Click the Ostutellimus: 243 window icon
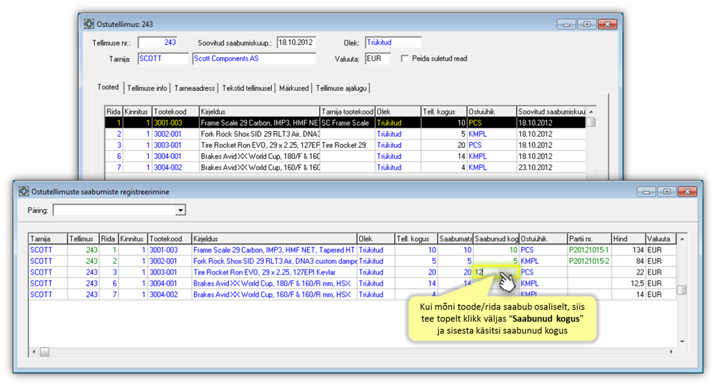Viewport: 716px width, 386px height. [x=89, y=24]
